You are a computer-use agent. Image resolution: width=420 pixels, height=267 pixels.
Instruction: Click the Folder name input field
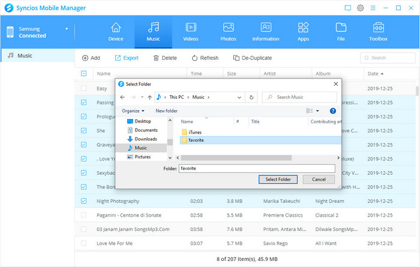pos(257,168)
